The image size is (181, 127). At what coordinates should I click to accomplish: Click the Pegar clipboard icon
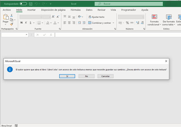(6, 17)
